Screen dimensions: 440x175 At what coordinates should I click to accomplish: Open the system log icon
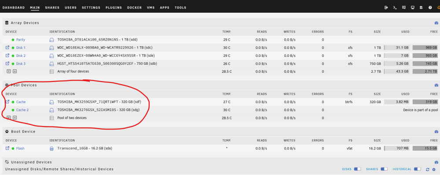[x=421, y=7]
